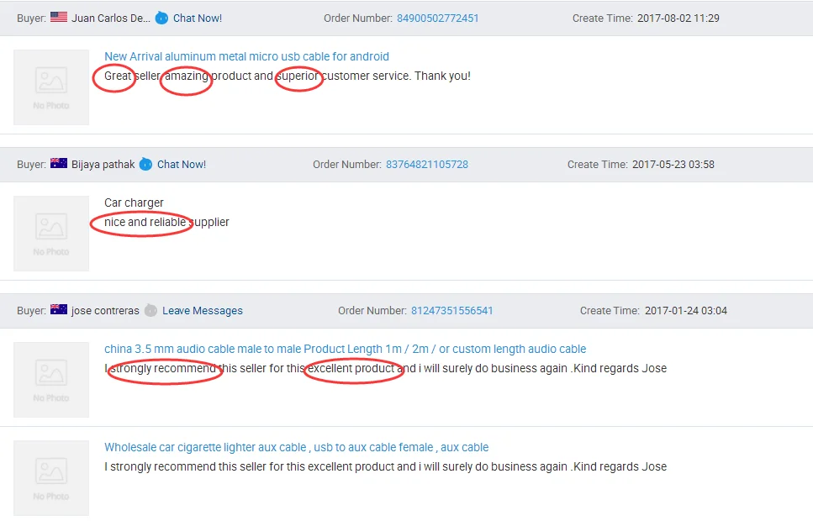Click the US flag beside Juan Carlos
The height and width of the screenshot is (521, 813).
(59, 18)
